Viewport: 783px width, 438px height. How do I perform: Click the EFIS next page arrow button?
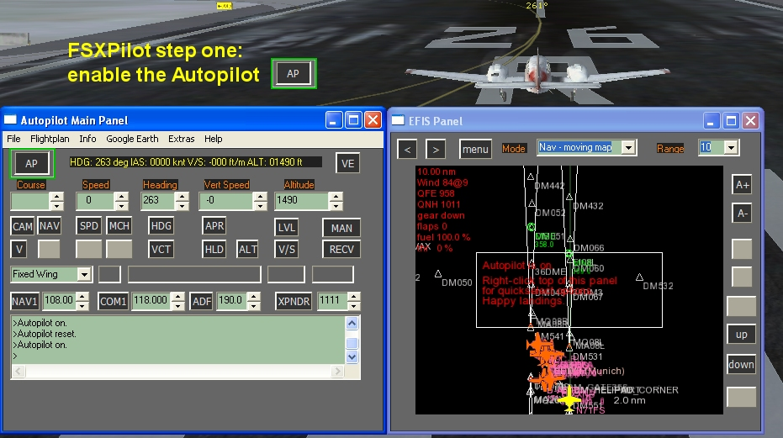coord(436,149)
